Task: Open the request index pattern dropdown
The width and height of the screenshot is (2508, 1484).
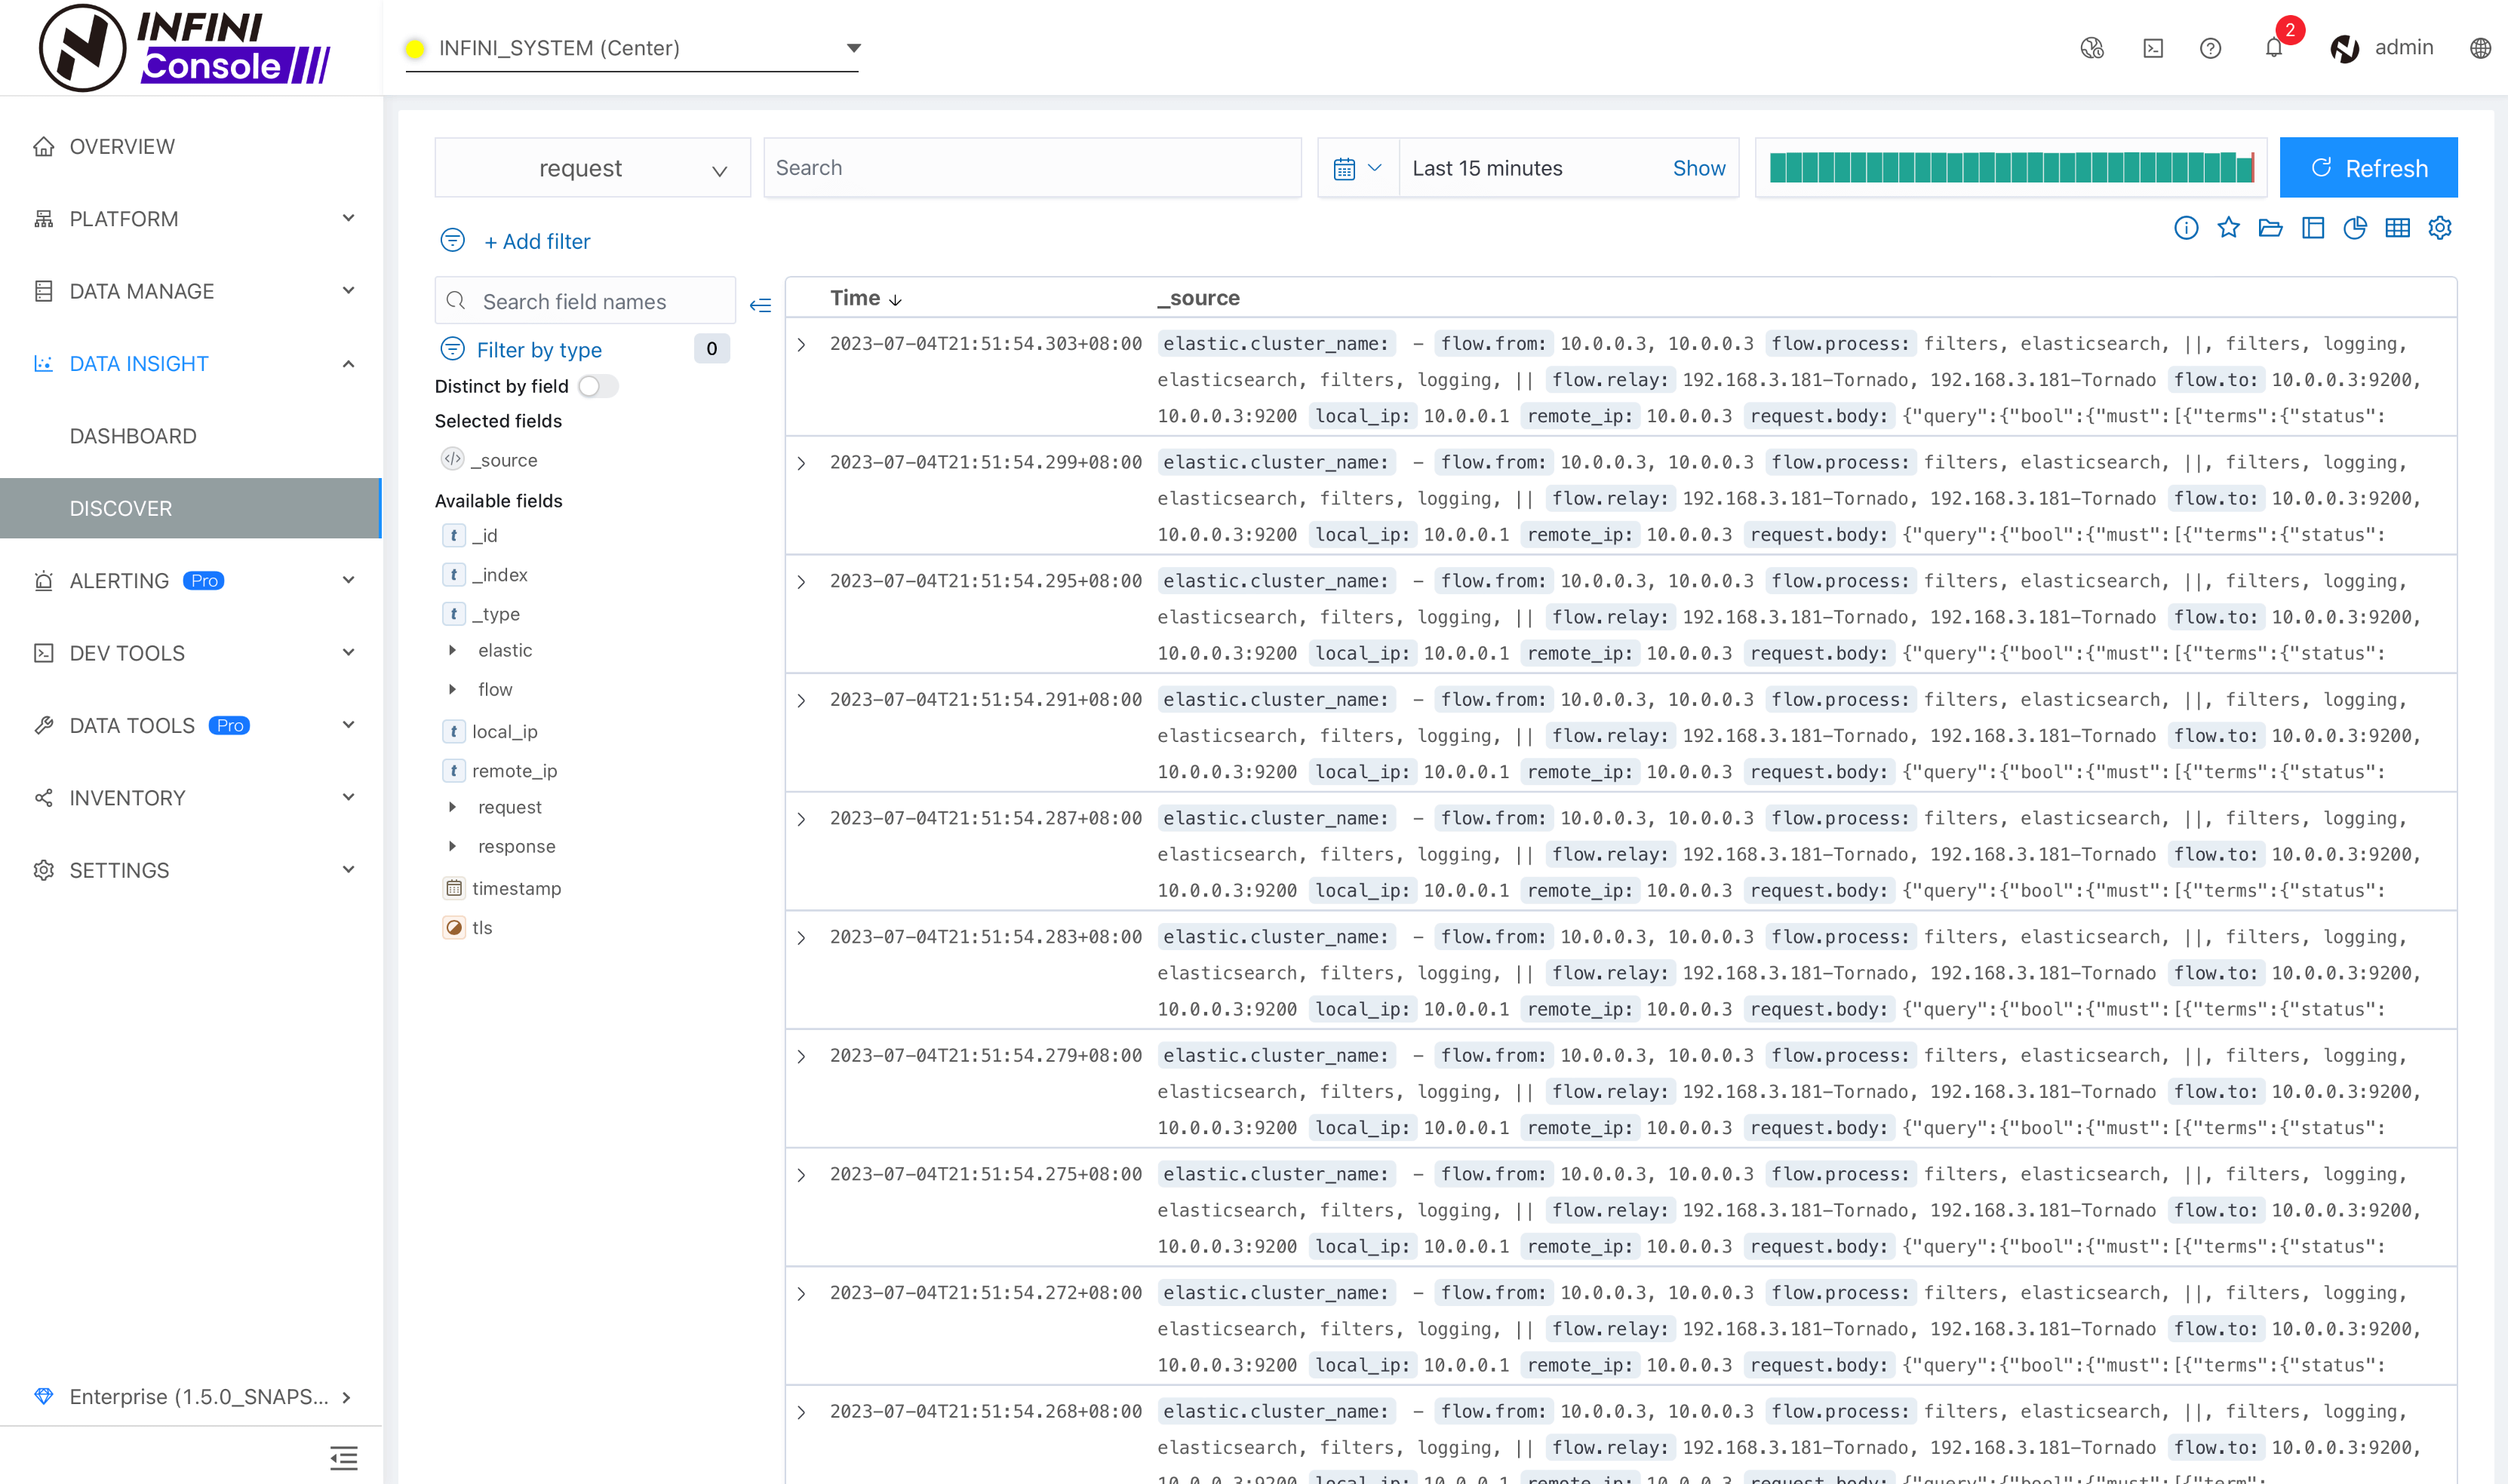Action: [x=592, y=168]
